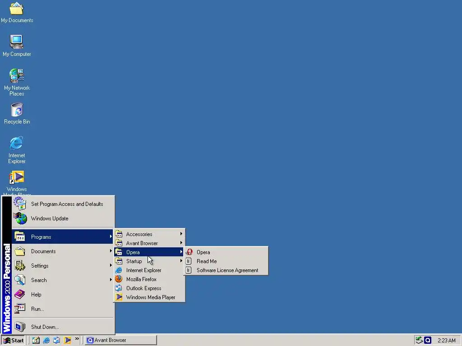Click Help in Start menu
The width and height of the screenshot is (462, 346).
pos(63,295)
